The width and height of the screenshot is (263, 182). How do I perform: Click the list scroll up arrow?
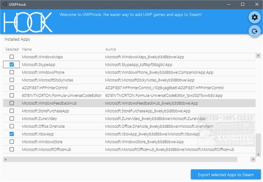(x=258, y=56)
